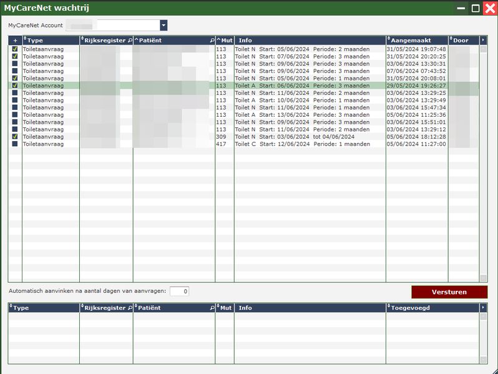Click the upper table vertical scrollbar

pyautogui.click(x=483, y=162)
